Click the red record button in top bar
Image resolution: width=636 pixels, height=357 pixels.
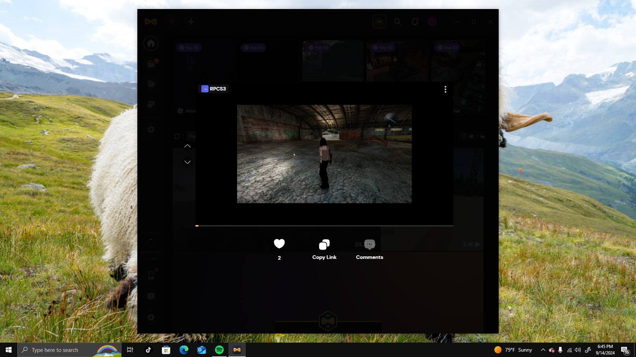(x=171, y=22)
